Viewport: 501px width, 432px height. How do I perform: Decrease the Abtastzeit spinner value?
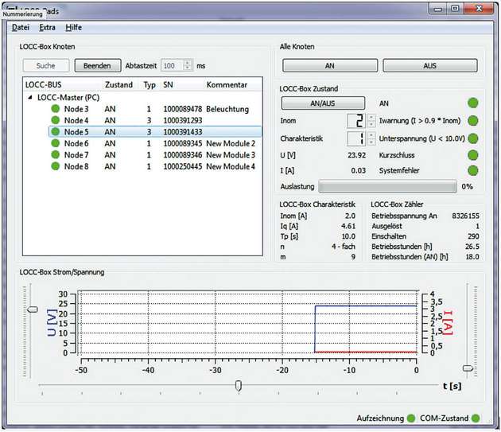[x=188, y=68]
